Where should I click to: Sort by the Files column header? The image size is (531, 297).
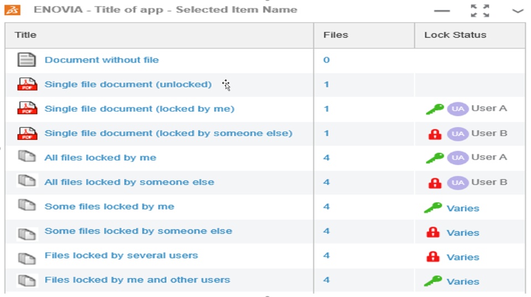335,35
